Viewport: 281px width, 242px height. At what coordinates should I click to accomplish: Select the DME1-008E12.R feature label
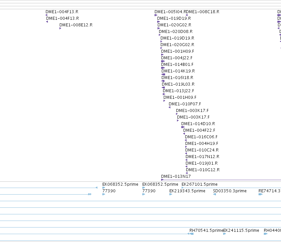point(76,25)
